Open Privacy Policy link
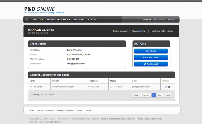 (143, 119)
